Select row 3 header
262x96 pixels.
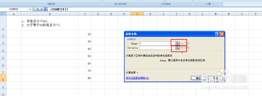pyautogui.click(x=3, y=41)
